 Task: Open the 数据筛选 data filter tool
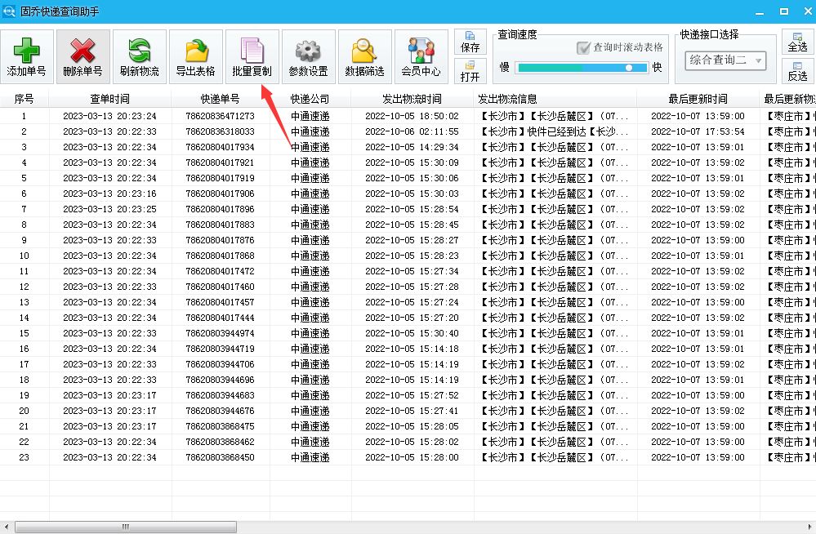(364, 56)
